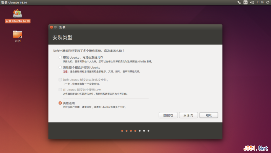
Task: Tick the use LVM checkbox
Action: click(60, 90)
